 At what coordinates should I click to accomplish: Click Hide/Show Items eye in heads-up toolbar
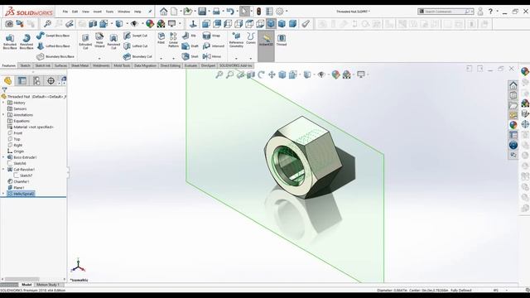321,74
